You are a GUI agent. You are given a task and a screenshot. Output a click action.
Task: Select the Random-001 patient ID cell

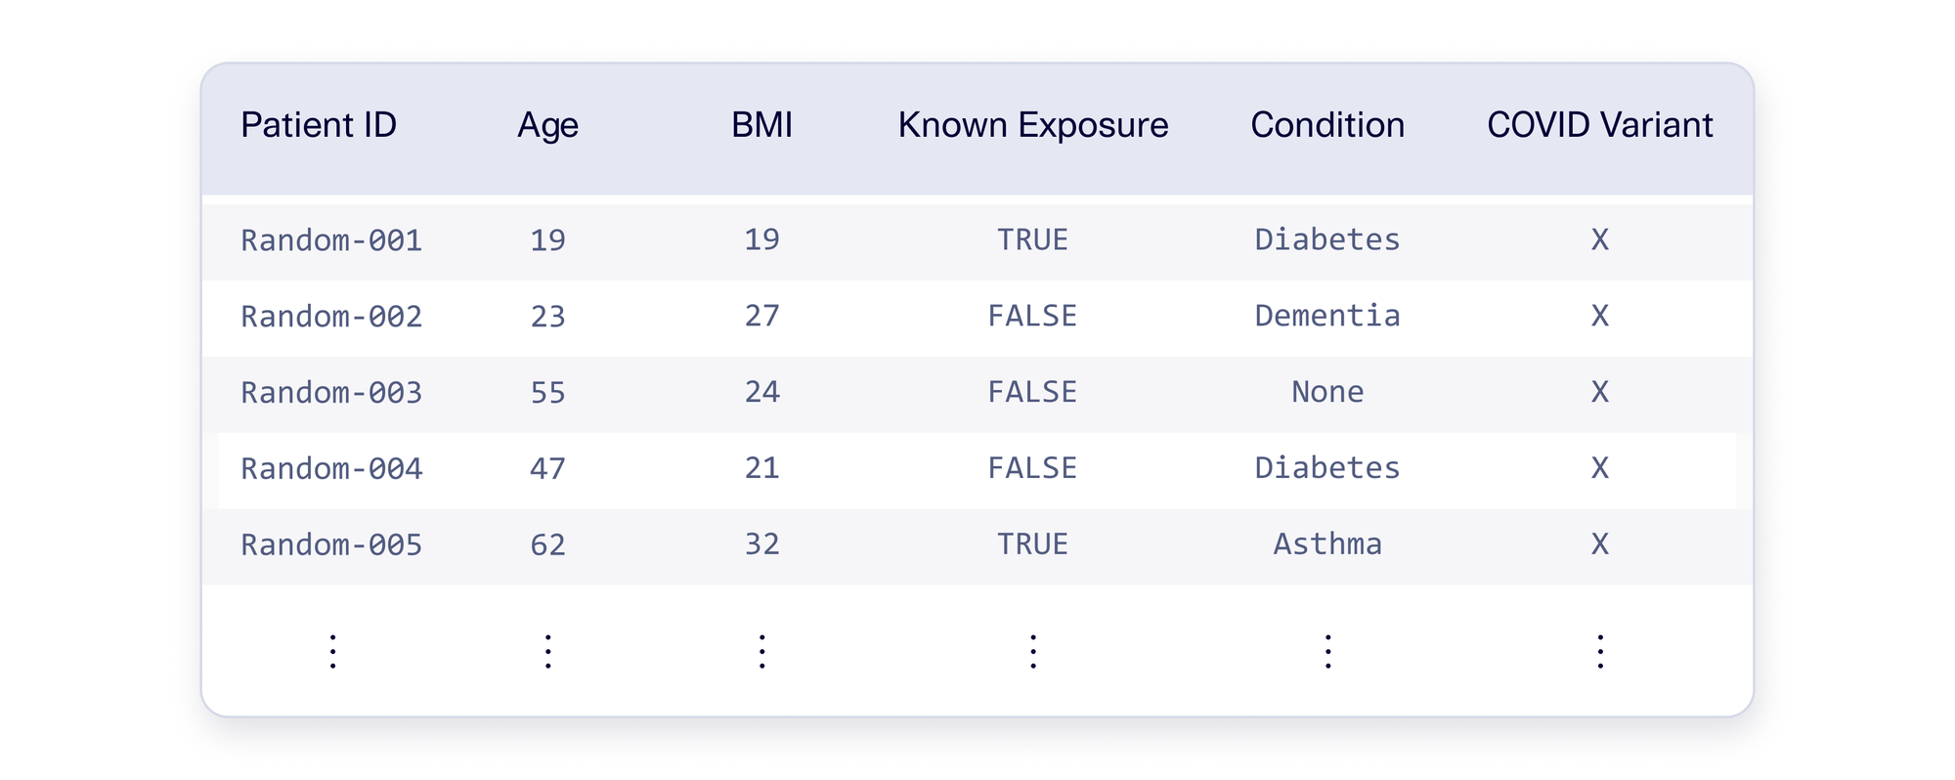[331, 240]
